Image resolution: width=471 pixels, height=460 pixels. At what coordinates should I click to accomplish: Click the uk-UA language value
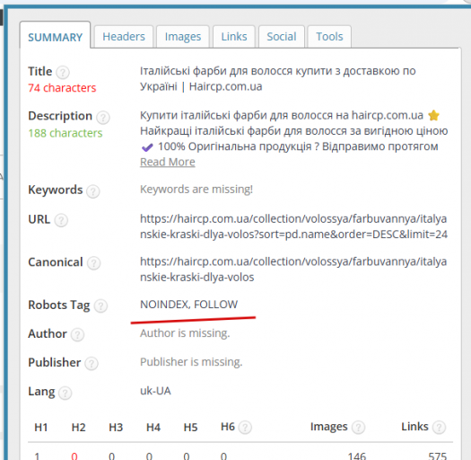click(155, 391)
